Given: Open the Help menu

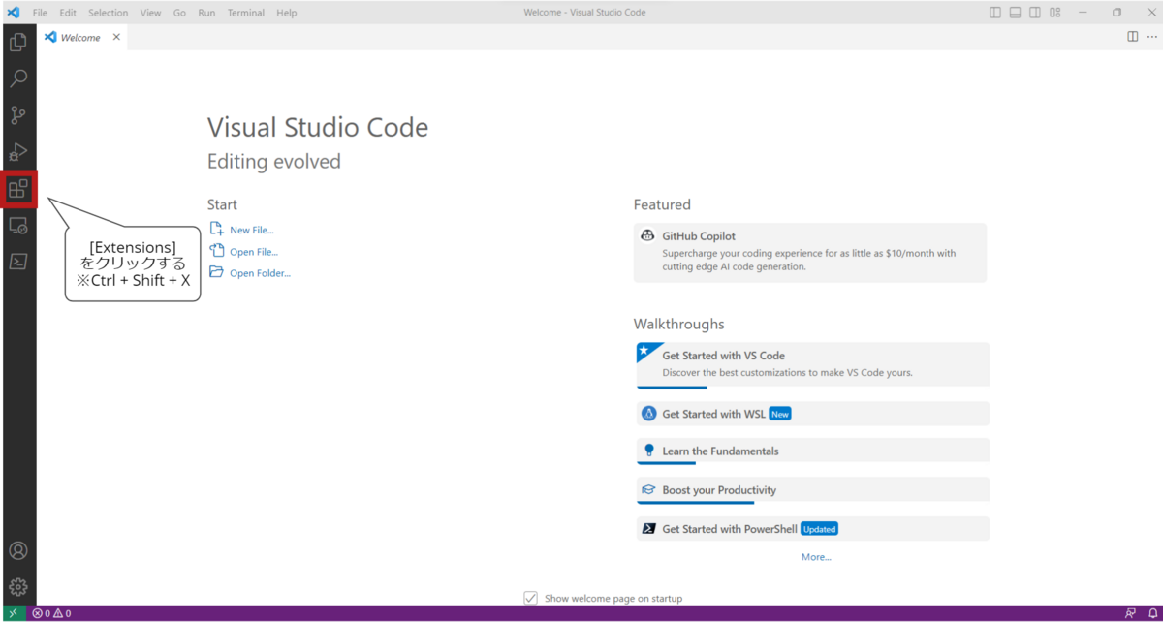Looking at the screenshot, I should pos(286,13).
